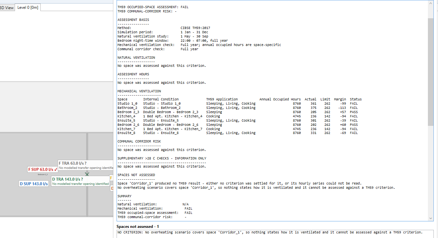Click the 'Kitchen_4' space name in table
The height and width of the screenshot is (238, 438).
[126, 116]
